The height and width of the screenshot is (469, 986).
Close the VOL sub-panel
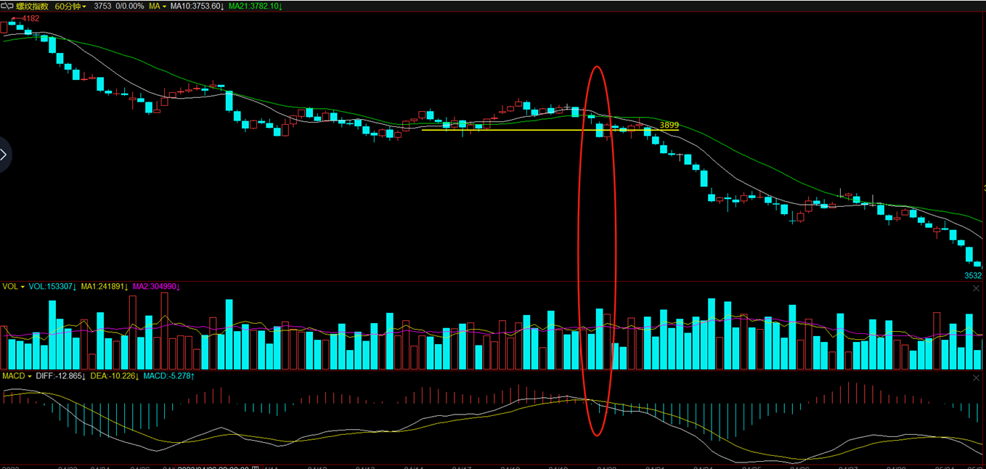click(x=977, y=288)
